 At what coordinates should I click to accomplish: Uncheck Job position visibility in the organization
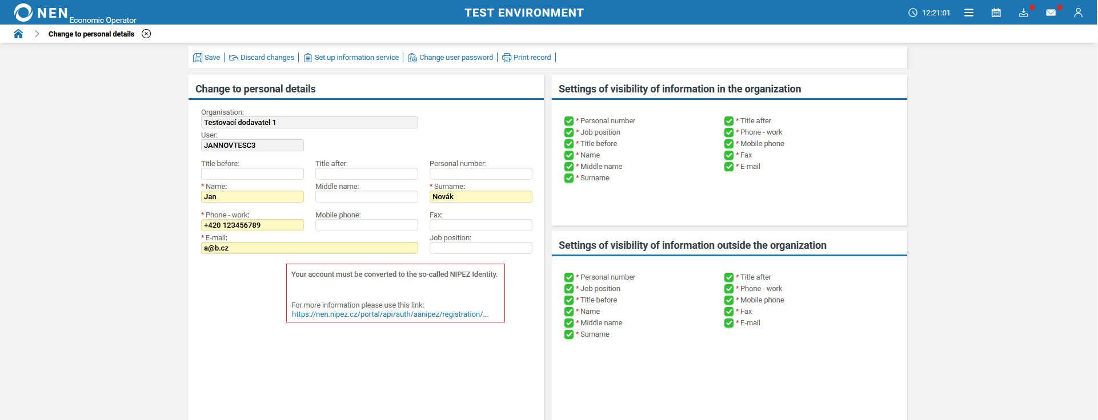pyautogui.click(x=569, y=132)
